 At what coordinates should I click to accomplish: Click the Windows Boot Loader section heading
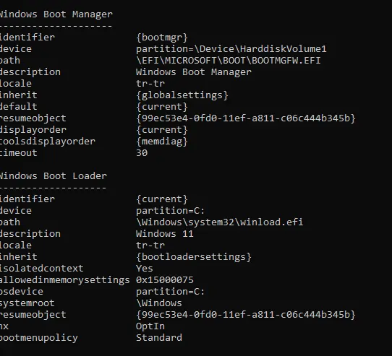54,176
